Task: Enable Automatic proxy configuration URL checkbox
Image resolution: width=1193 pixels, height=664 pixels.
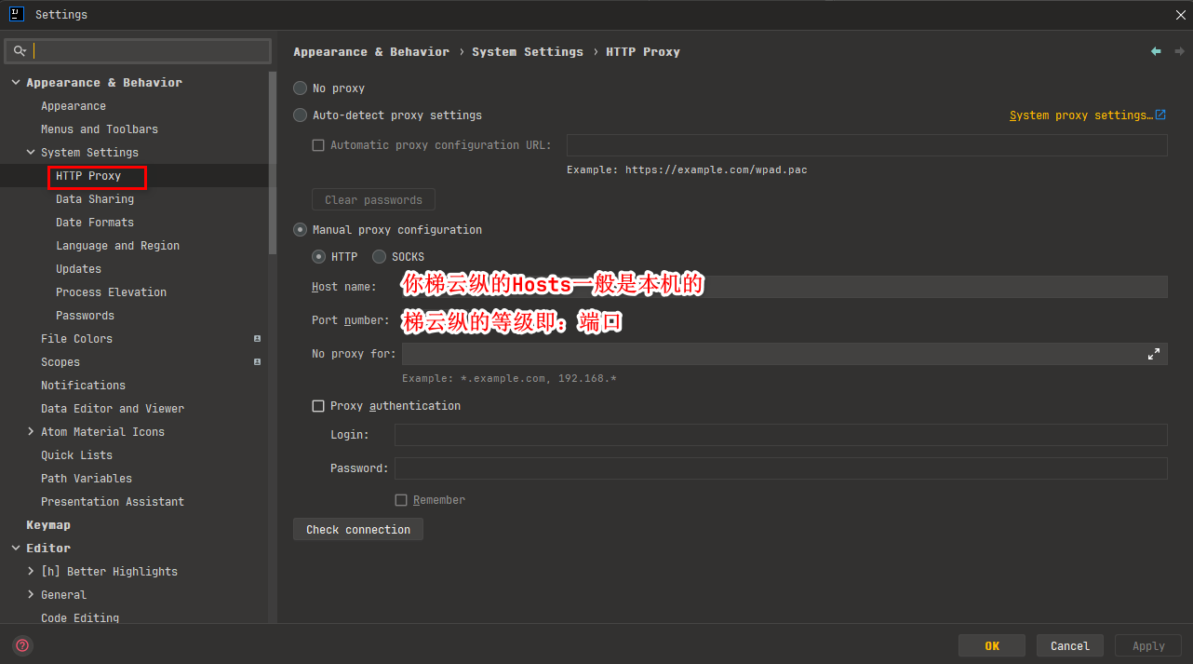Action: tap(318, 145)
